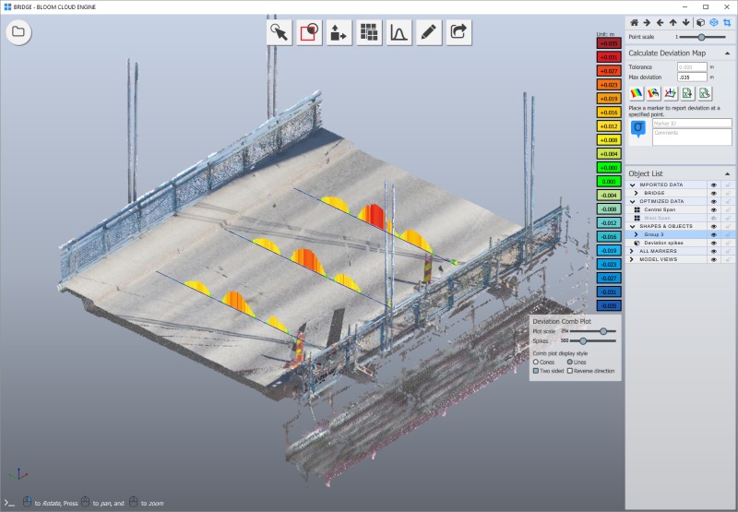Show the hidden West Span layer

(x=713, y=218)
